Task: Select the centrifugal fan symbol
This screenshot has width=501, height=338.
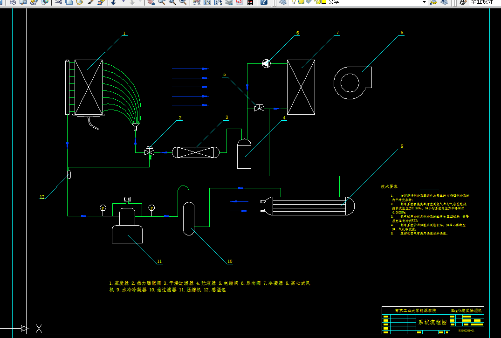Action: click(353, 83)
